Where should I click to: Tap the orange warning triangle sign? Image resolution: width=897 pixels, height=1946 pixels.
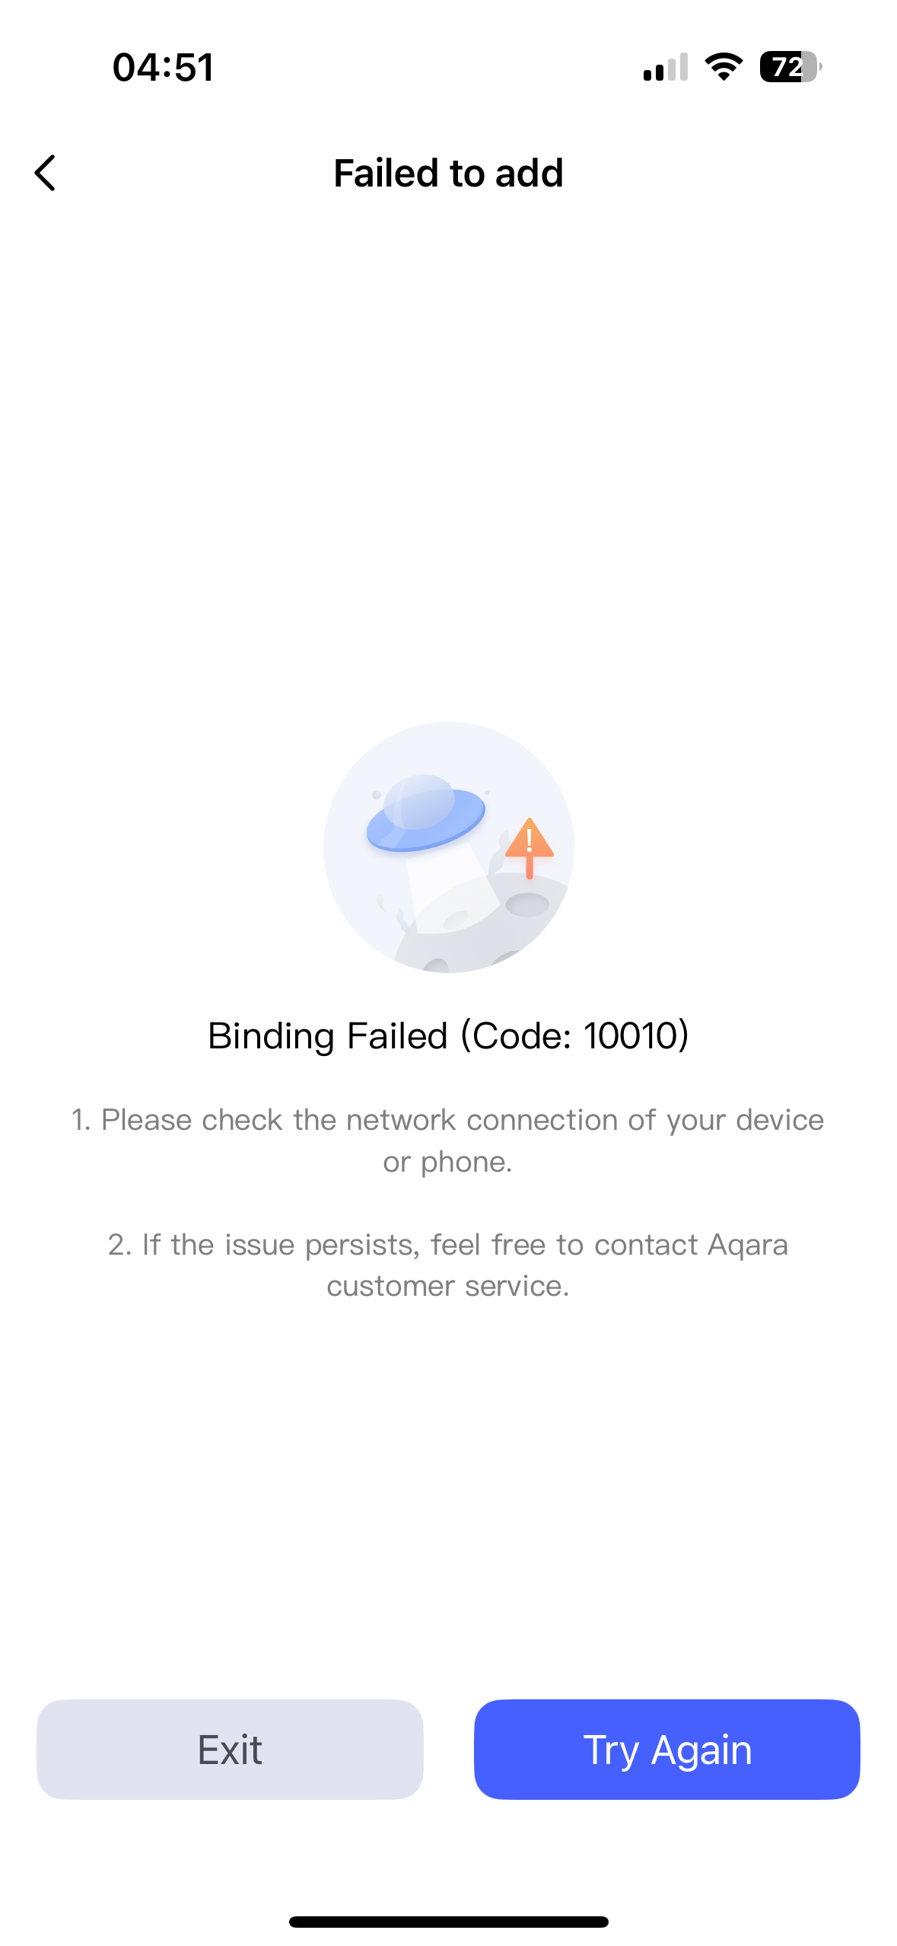pyautogui.click(x=529, y=841)
